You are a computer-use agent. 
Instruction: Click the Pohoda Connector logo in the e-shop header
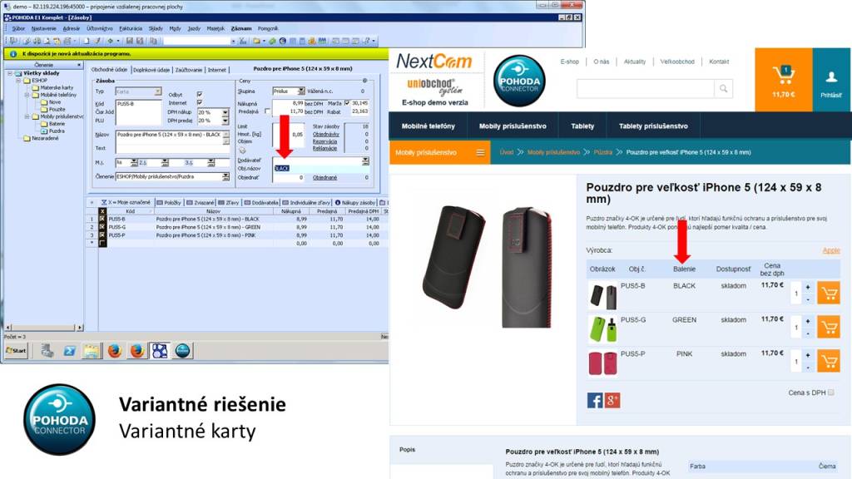519,81
